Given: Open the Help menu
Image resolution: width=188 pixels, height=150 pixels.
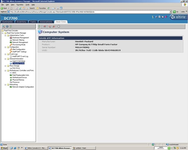Looking at the screenshot, I should [x=33, y=5].
